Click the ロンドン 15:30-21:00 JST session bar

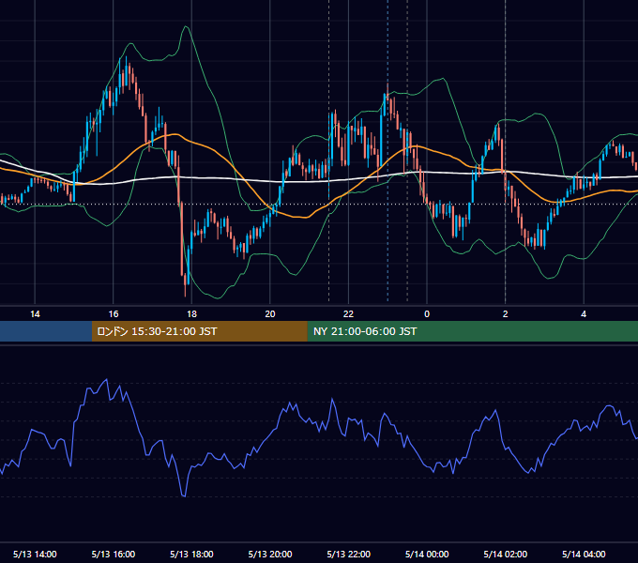click(199, 331)
